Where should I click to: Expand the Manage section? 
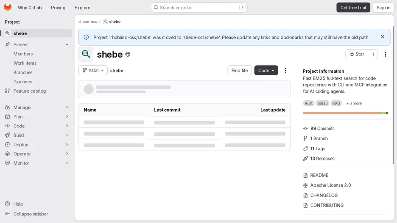point(37,107)
